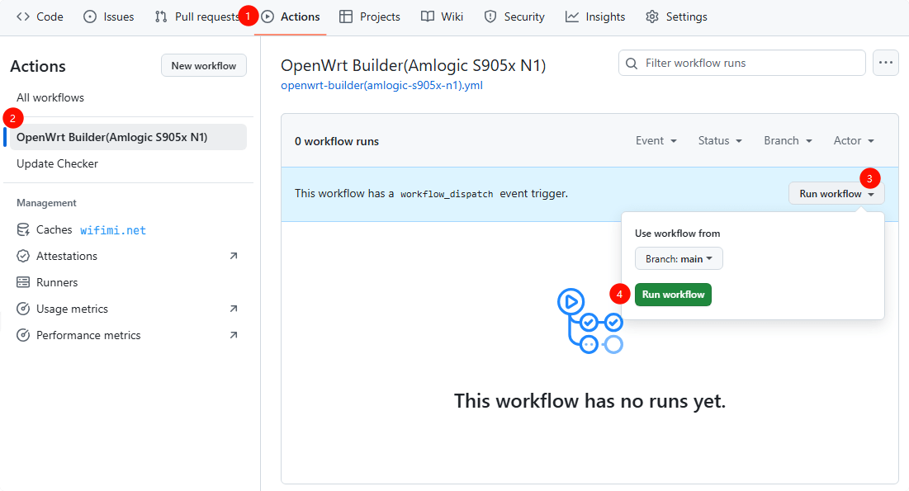The image size is (909, 491).
Task: Open Caches under Management
Action: click(x=54, y=229)
